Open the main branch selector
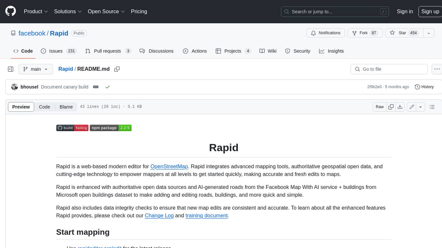Image resolution: width=442 pixels, height=248 pixels. tap(35, 69)
